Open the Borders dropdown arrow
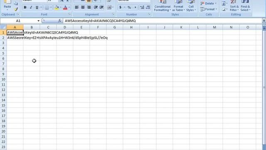The height and width of the screenshot is (150, 266). tap(51, 7)
